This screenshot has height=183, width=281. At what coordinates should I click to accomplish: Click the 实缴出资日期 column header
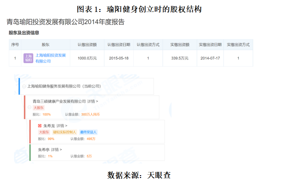[210, 45]
